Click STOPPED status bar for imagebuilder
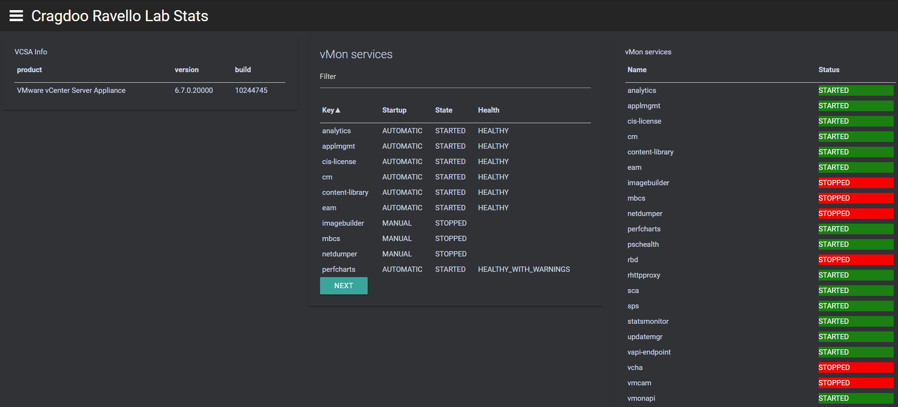Image resolution: width=898 pixels, height=407 pixels. point(856,183)
